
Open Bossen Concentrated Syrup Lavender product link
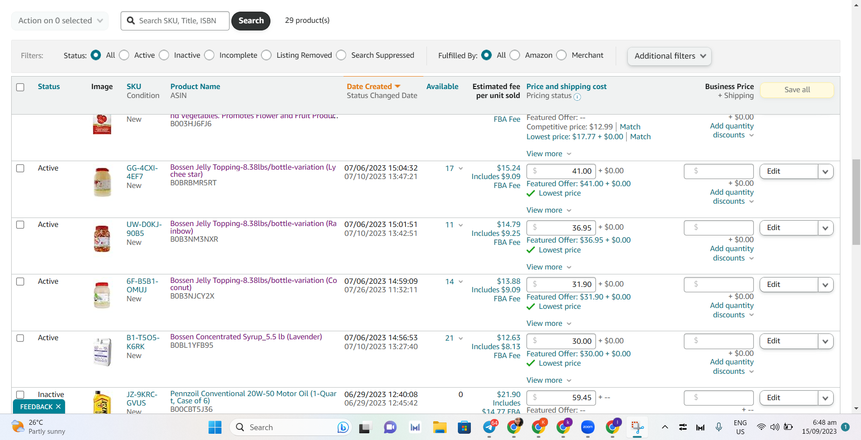click(x=246, y=337)
